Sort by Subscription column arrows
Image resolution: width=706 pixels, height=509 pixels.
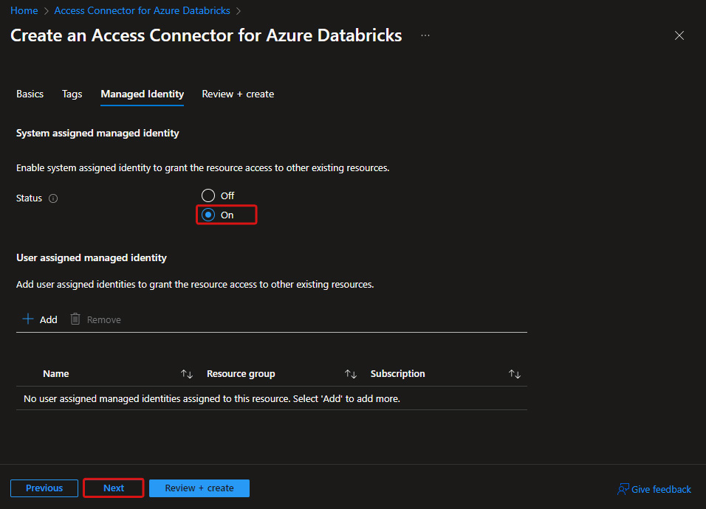pyautogui.click(x=515, y=374)
